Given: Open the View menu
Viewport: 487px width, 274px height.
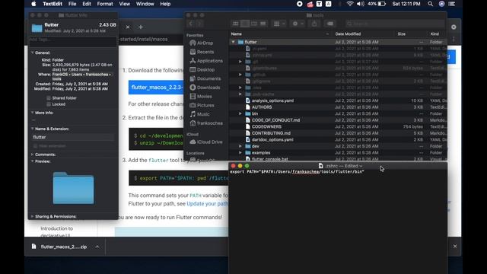Looking at the screenshot, I should pos(124,4).
